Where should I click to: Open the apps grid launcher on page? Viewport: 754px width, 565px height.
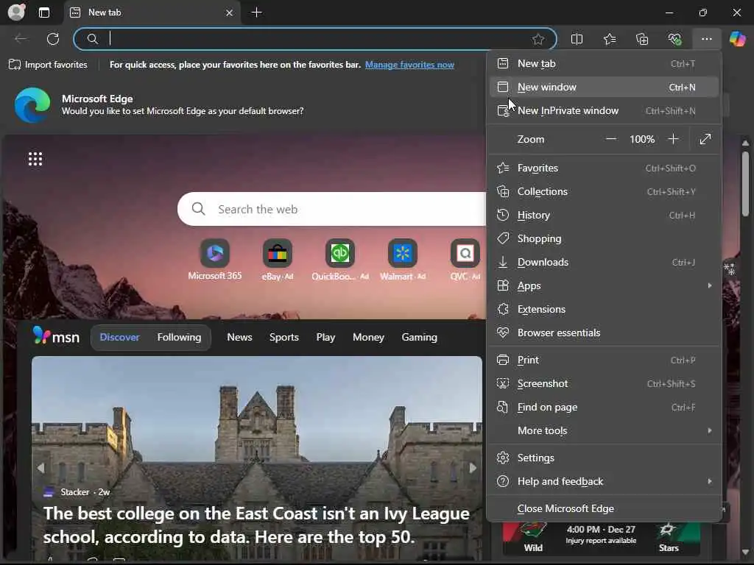pyautogui.click(x=35, y=159)
